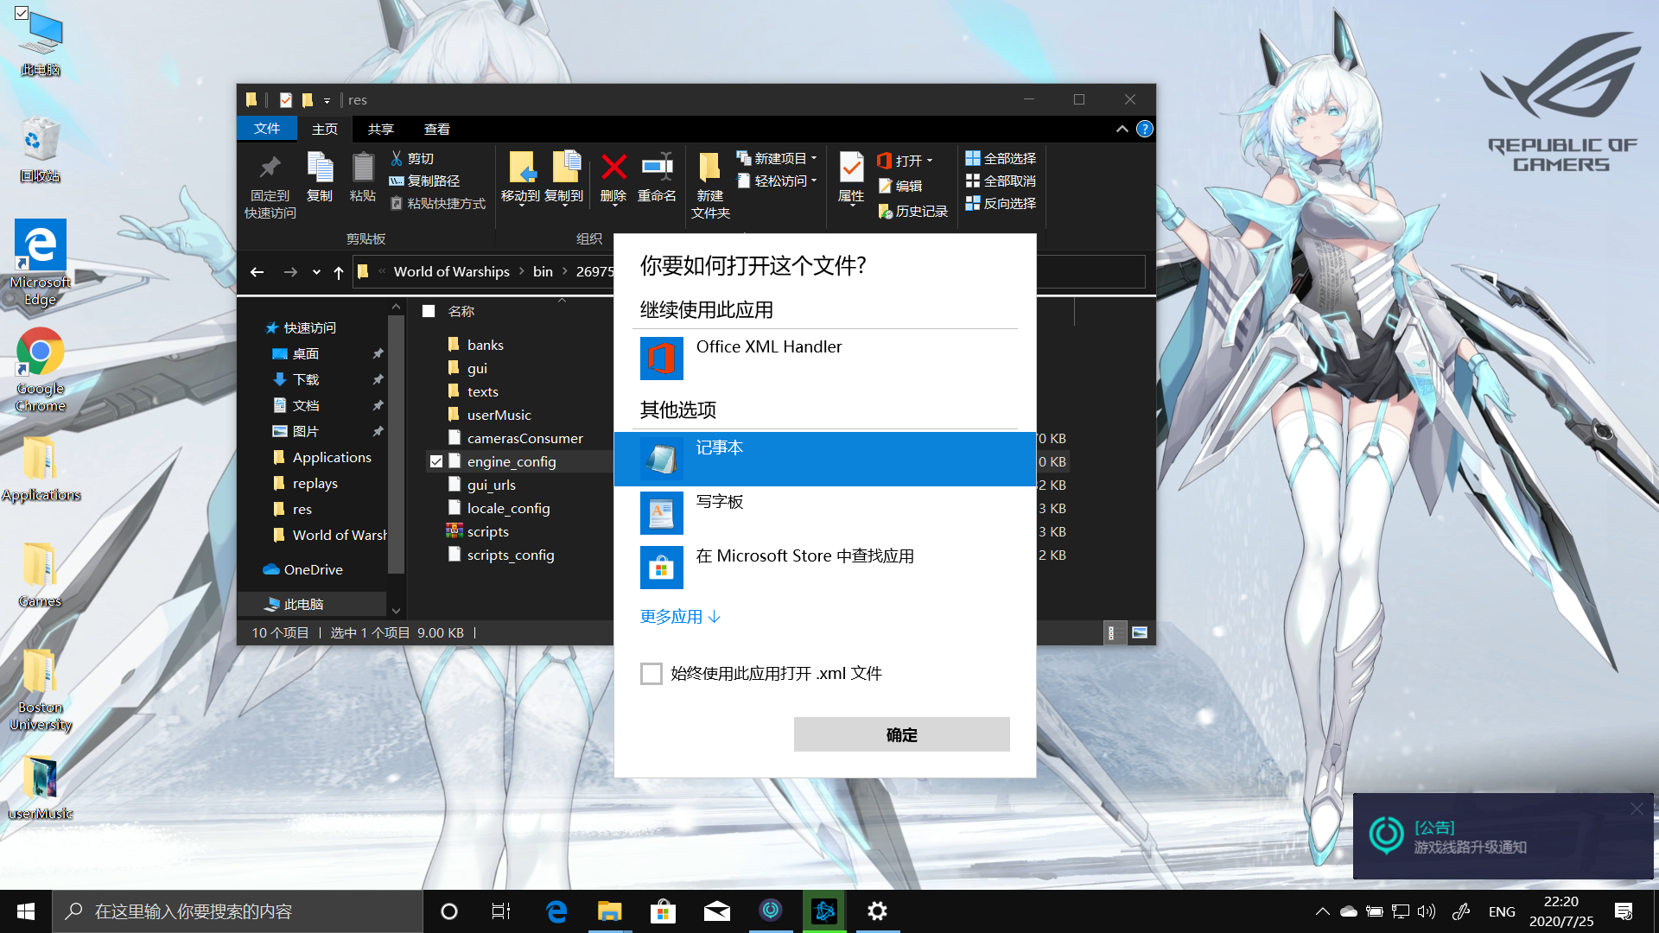
Task: Select Recycle Bin desktop icon
Action: click(x=40, y=150)
